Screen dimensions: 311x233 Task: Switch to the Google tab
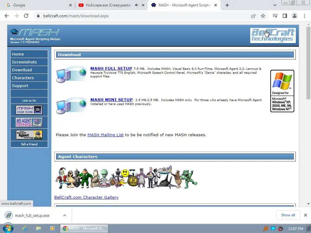click(x=38, y=5)
